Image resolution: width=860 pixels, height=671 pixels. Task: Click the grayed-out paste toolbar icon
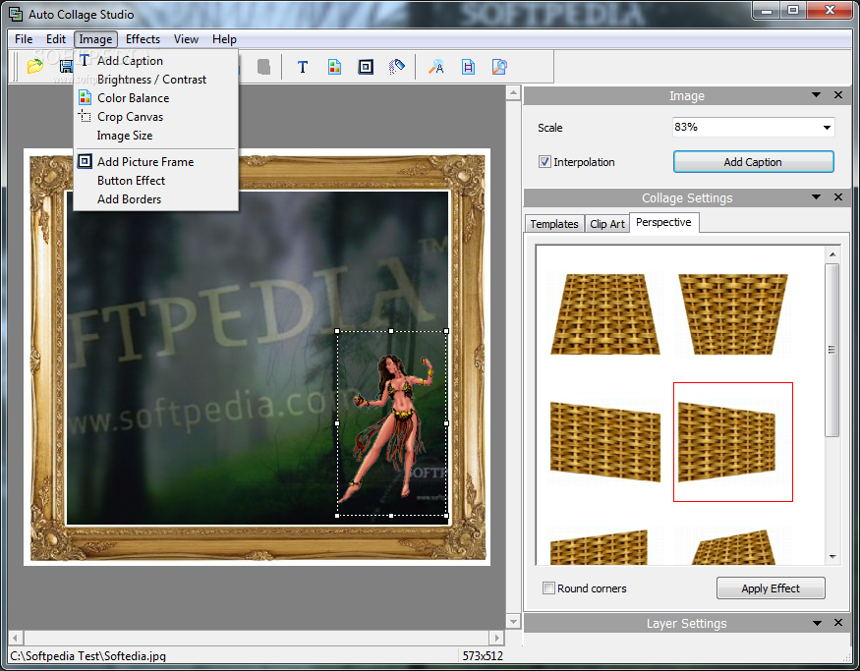pos(263,67)
